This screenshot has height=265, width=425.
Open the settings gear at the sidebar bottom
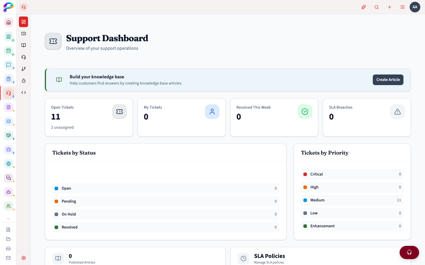pos(23,258)
